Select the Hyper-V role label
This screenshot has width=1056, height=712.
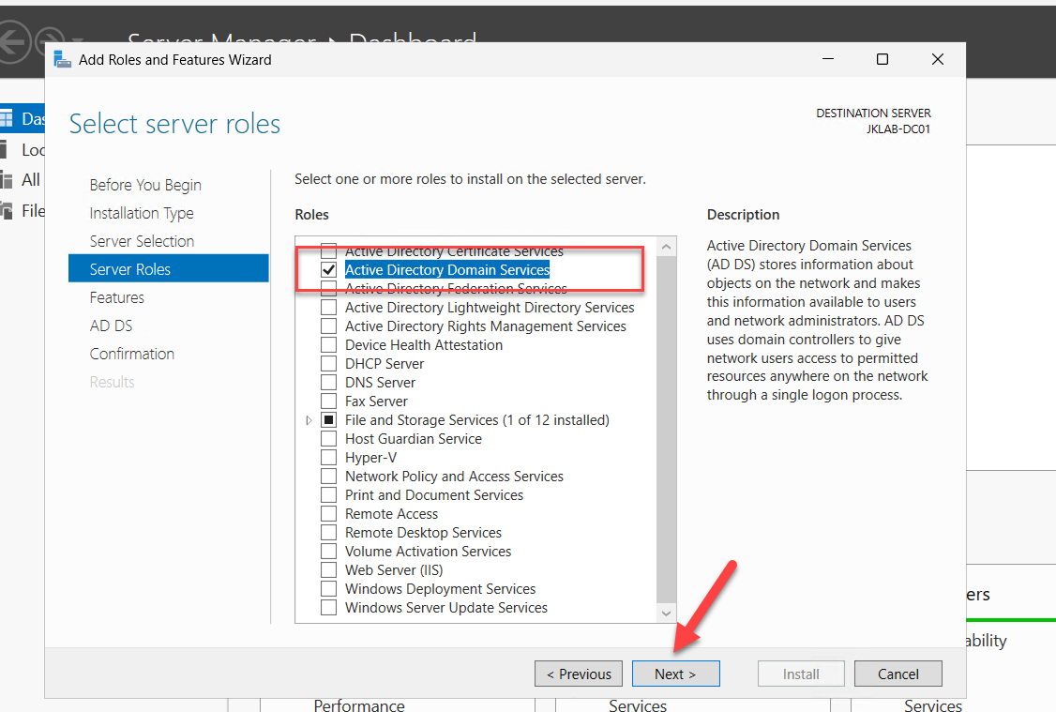371,458
